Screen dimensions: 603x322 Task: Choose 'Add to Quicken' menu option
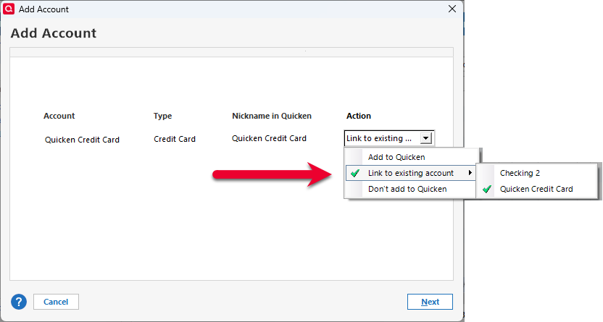click(412, 157)
